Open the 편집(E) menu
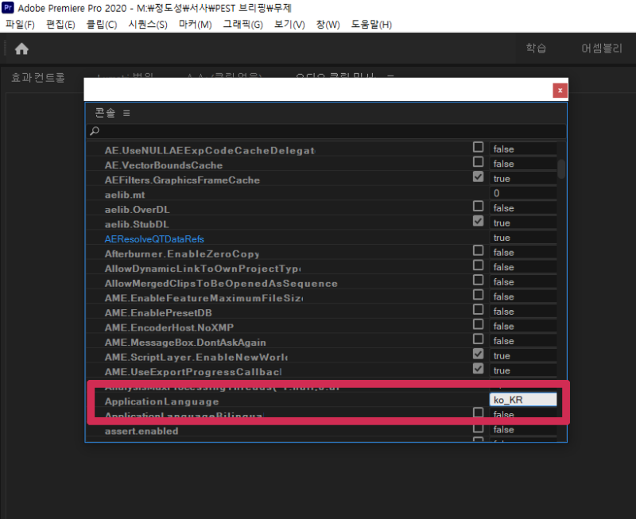This screenshot has width=636, height=519. pos(60,25)
